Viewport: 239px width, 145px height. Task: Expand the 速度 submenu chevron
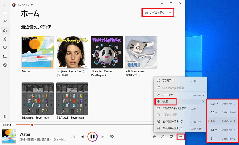203,102
